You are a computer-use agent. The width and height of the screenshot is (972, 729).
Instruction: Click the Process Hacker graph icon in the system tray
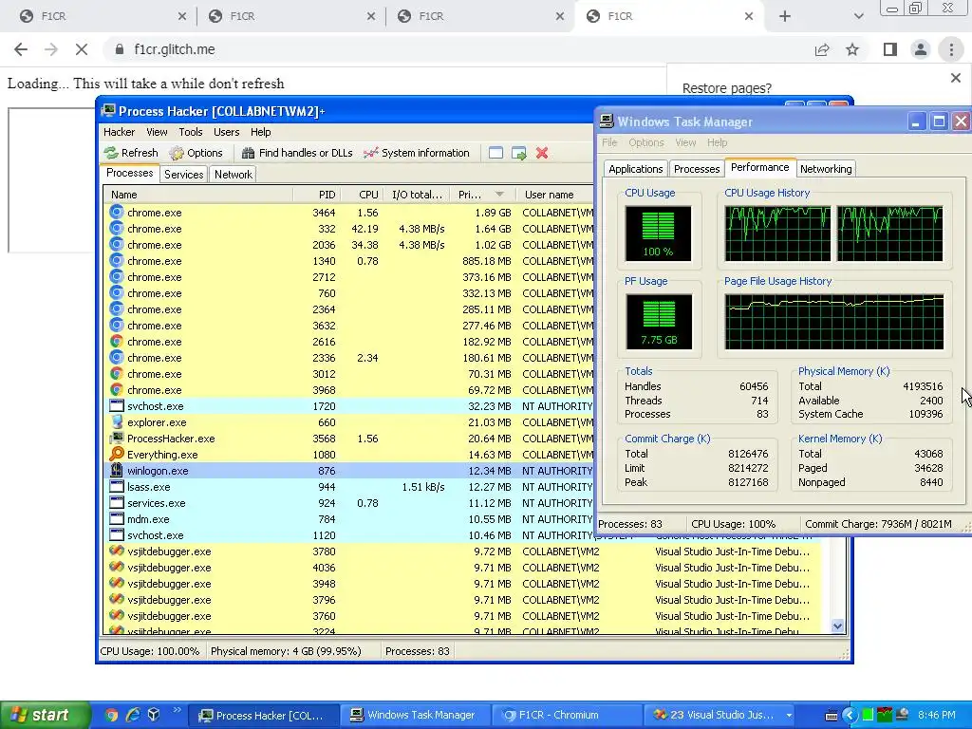coord(886,716)
